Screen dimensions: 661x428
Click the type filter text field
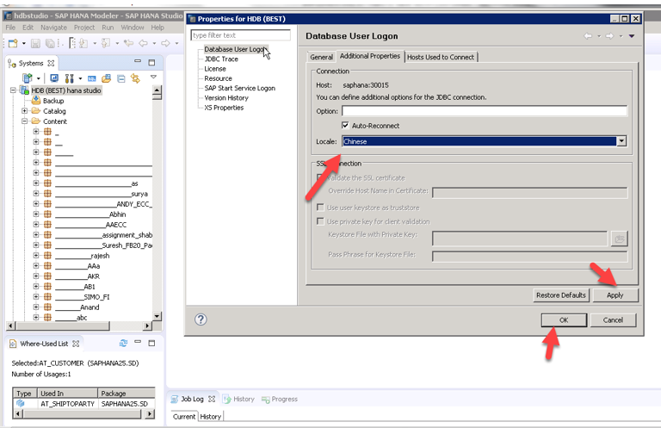point(241,35)
